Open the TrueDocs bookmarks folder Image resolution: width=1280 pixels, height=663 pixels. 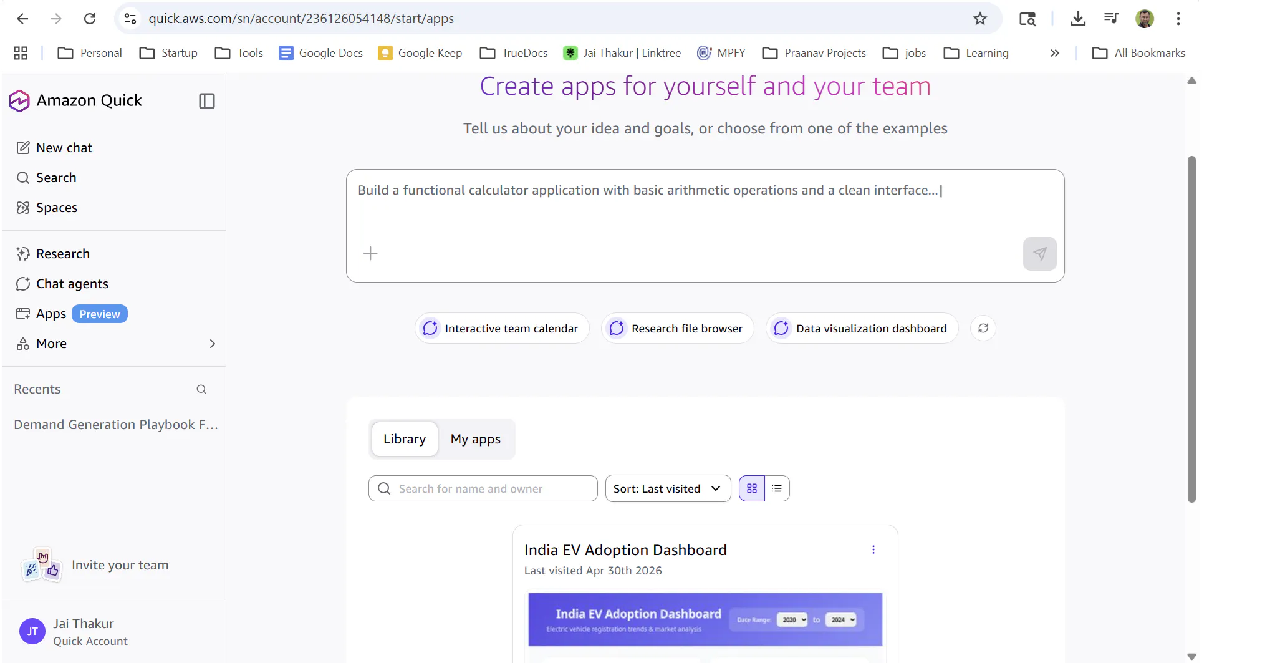(514, 53)
